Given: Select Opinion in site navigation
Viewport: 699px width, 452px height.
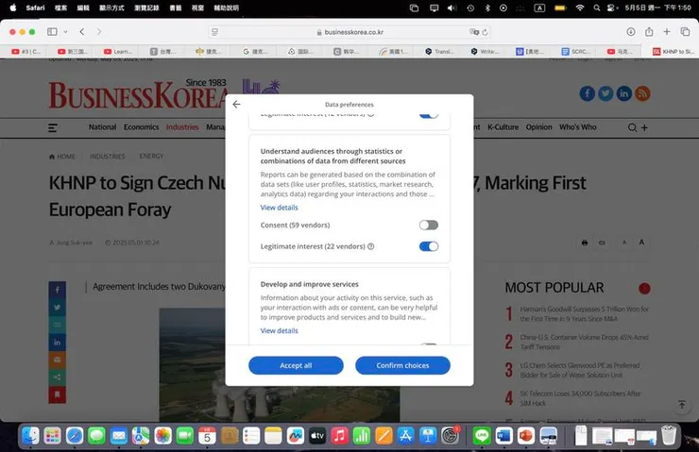Looking at the screenshot, I should [x=539, y=126].
